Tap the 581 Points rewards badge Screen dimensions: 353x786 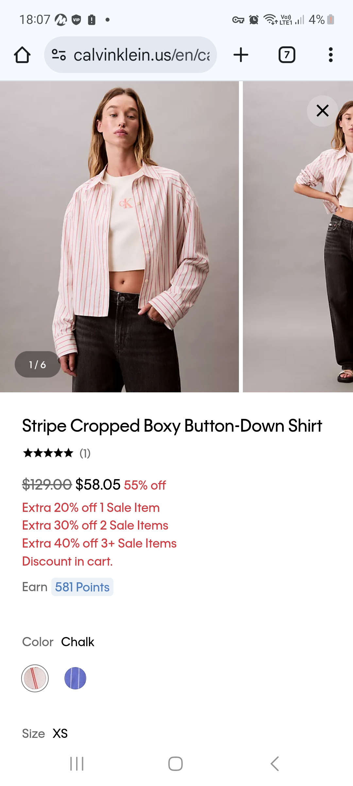[x=82, y=587]
